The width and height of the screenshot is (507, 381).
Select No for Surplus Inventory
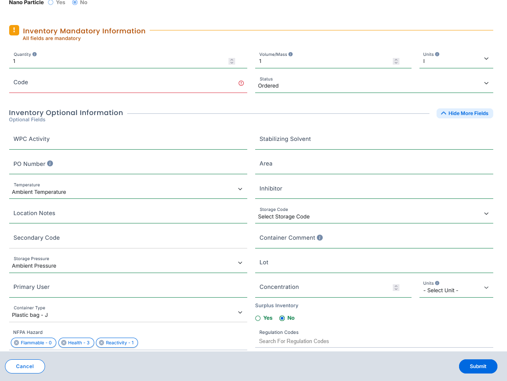[282, 318]
